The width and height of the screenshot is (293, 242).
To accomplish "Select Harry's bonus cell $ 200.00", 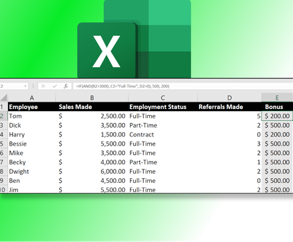I will click(x=277, y=134).
